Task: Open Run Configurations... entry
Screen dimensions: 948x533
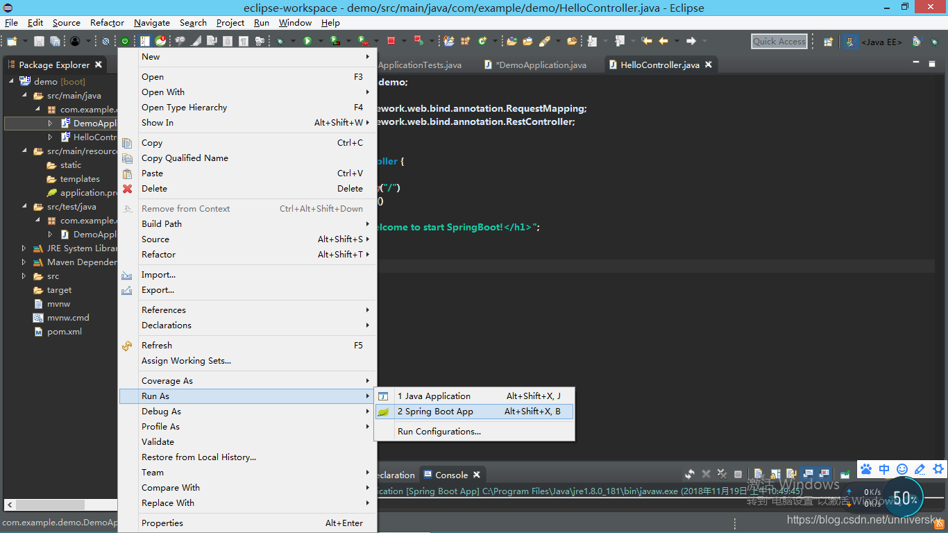Action: point(475,432)
